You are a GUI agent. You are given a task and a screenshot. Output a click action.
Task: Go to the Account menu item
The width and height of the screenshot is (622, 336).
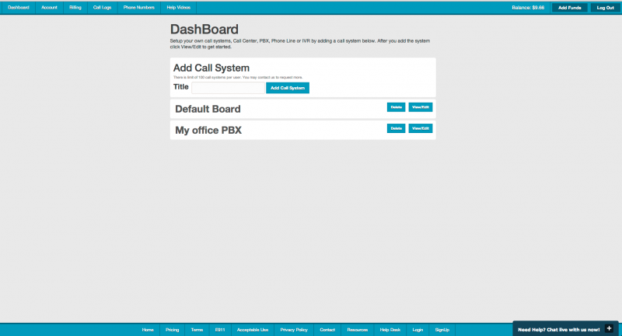coord(49,7)
